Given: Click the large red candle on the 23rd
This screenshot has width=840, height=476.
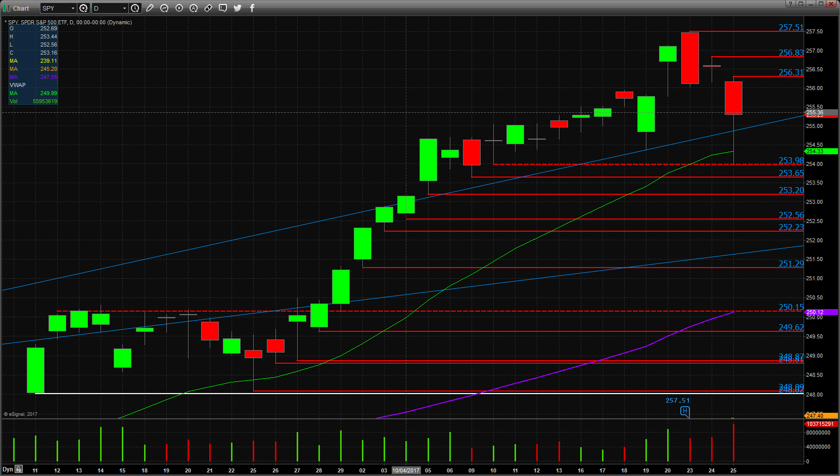Looking at the screenshot, I should (690, 58).
